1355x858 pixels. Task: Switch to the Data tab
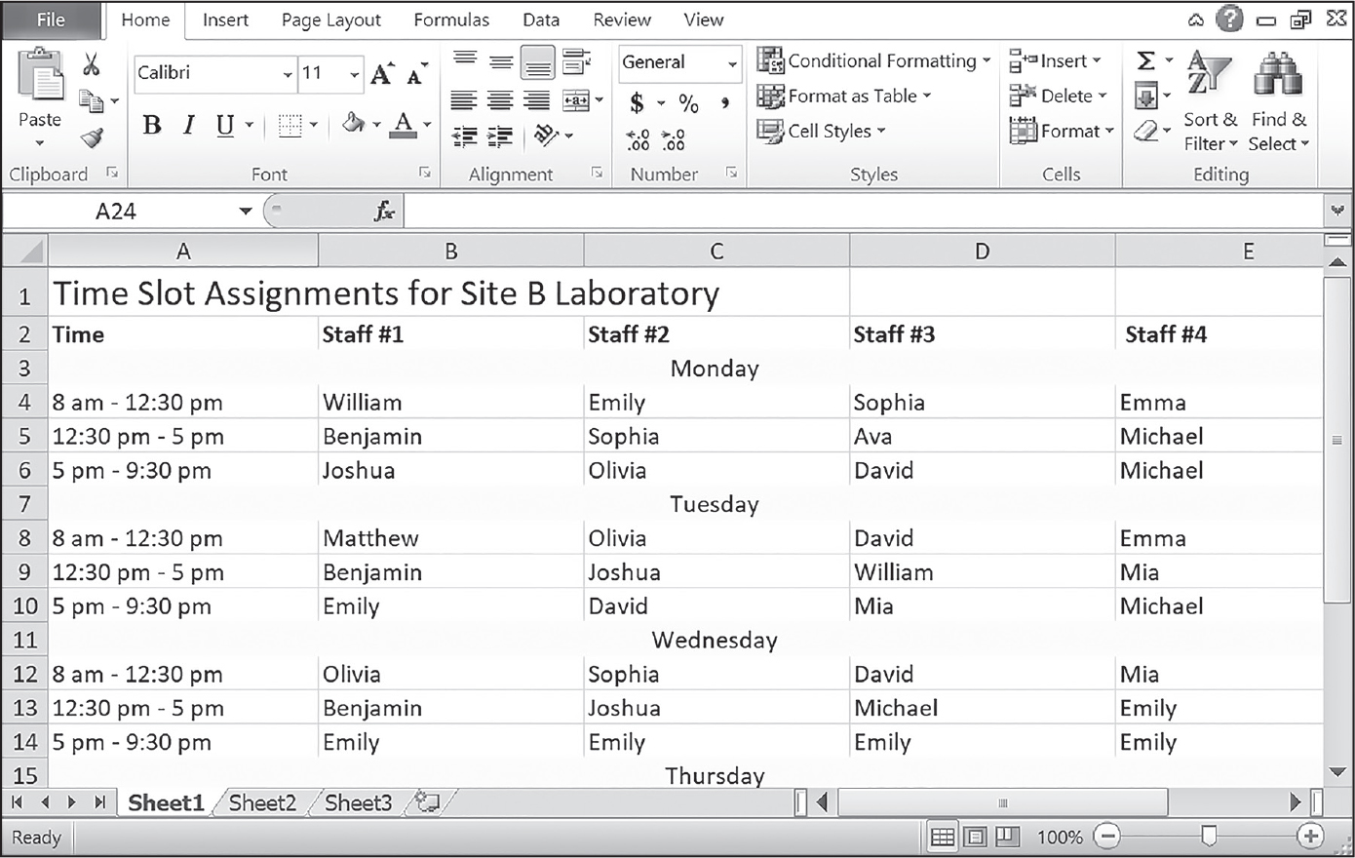click(541, 19)
